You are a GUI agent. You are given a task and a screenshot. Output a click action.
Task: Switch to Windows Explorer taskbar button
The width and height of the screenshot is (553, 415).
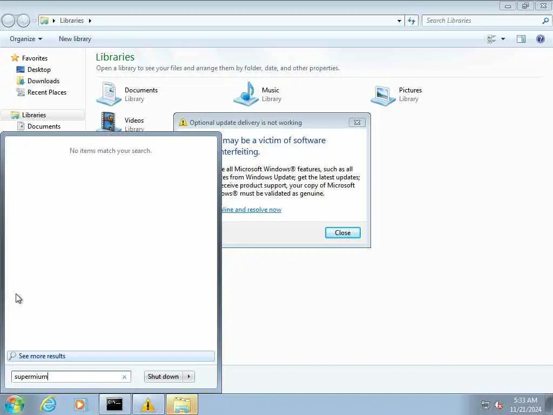(182, 404)
